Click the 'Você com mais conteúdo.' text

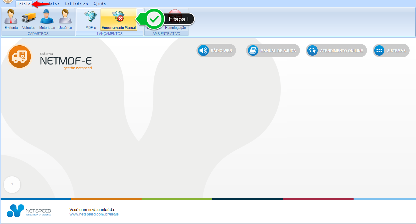(92, 210)
